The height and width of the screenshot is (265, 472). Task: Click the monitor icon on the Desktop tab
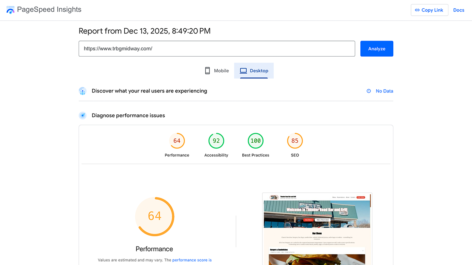coord(243,70)
